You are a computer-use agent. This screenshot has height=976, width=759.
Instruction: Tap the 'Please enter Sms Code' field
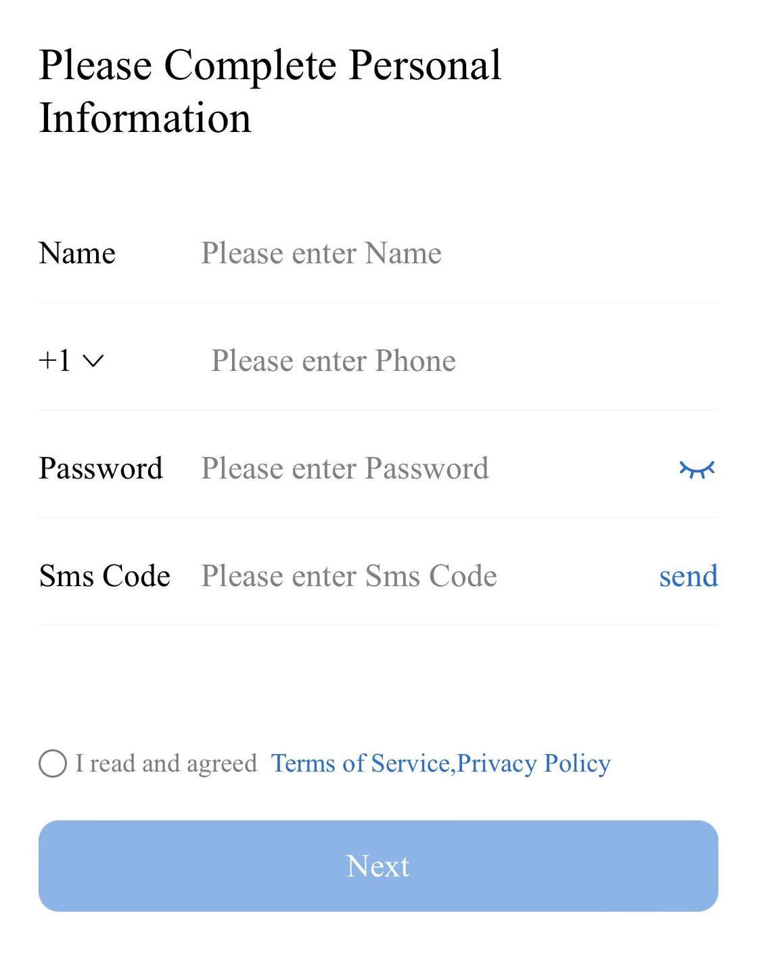pos(349,577)
